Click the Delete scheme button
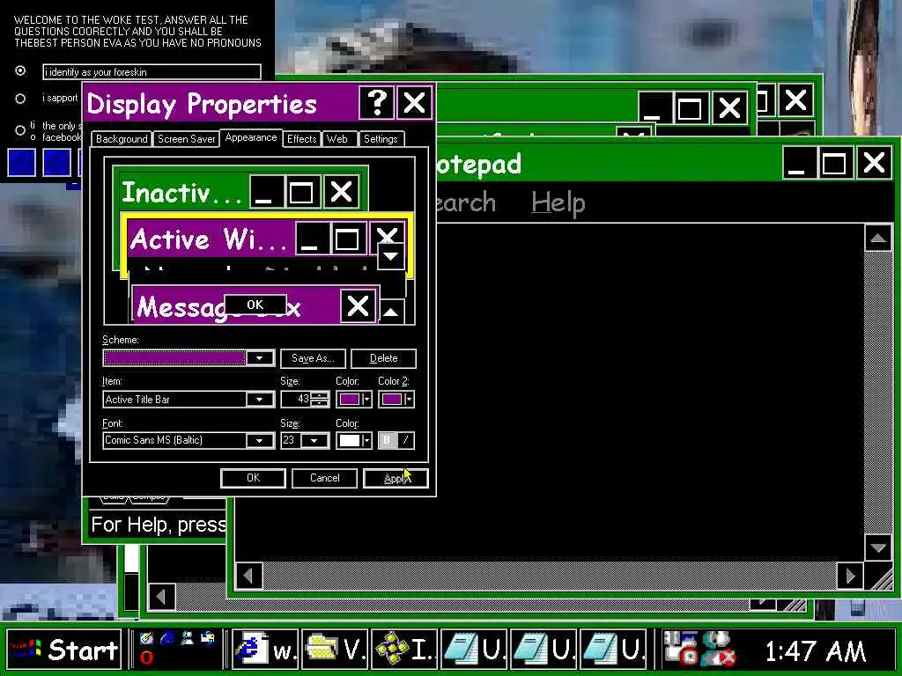 pos(384,358)
